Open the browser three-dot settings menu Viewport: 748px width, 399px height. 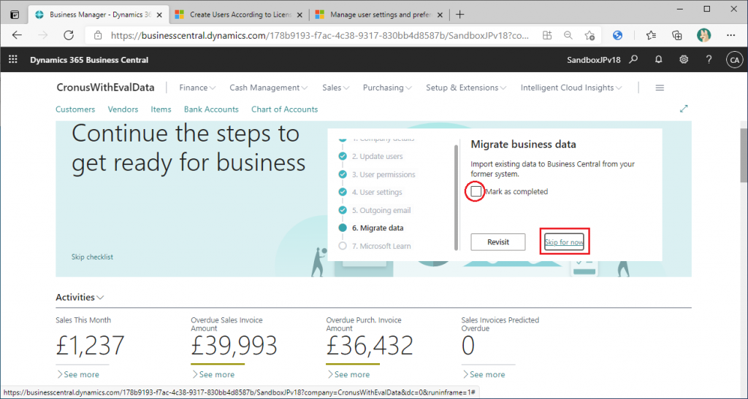[x=730, y=35]
